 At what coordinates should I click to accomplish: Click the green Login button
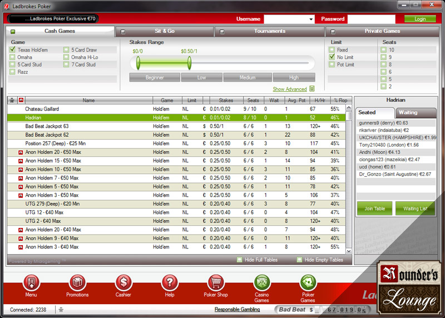pyautogui.click(x=420, y=19)
